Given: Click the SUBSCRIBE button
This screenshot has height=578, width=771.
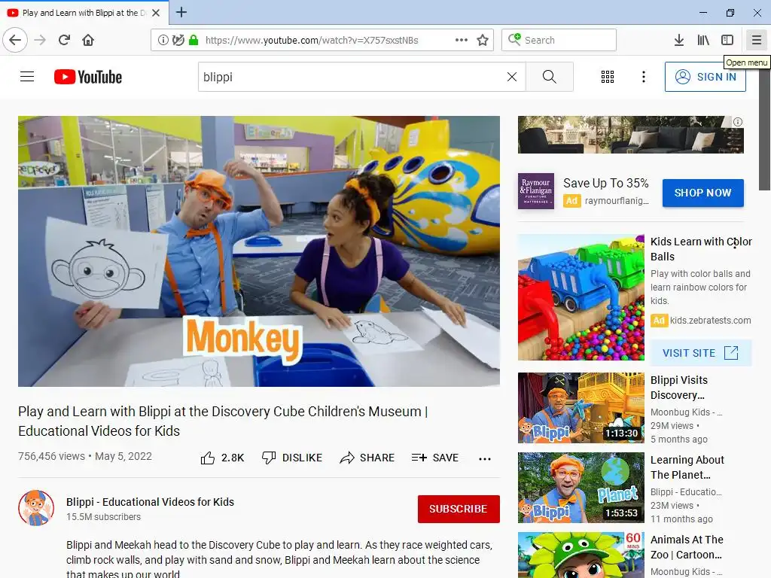Looking at the screenshot, I should (x=459, y=509).
